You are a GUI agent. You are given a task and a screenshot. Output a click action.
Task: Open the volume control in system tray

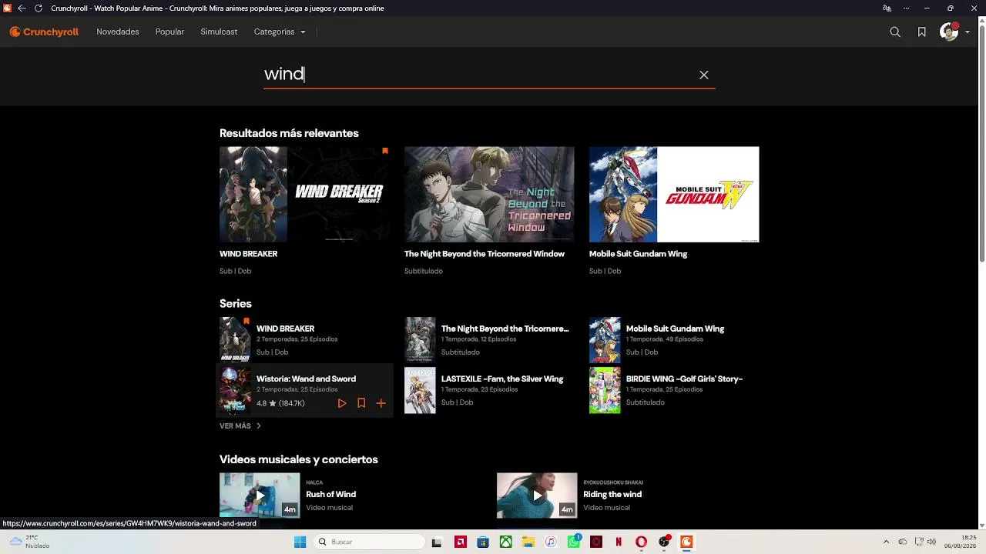931,542
